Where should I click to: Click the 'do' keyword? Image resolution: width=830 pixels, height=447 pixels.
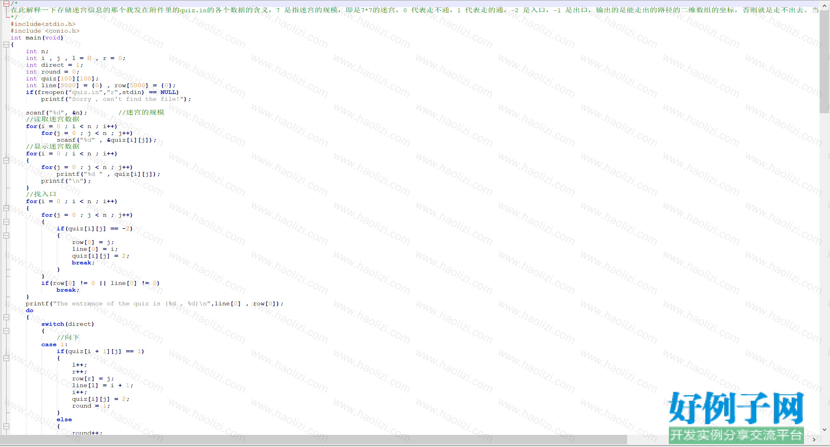coord(30,311)
